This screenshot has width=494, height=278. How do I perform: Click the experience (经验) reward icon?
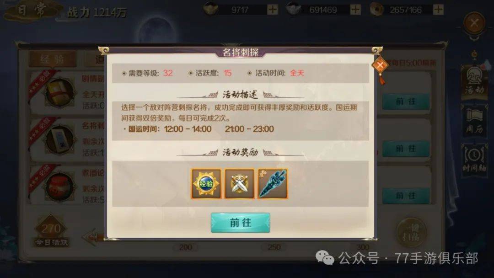pyautogui.click(x=206, y=184)
